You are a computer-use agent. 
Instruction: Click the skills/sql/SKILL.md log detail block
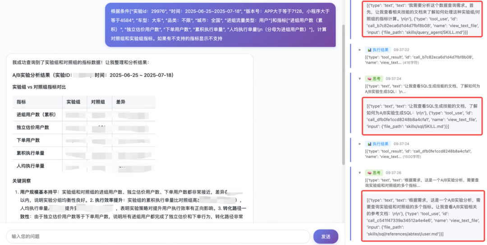[x=423, y=116]
